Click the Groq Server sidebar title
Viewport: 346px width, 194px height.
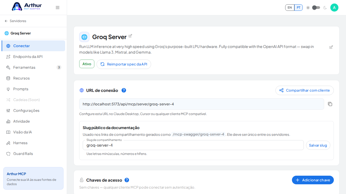coord(21,33)
